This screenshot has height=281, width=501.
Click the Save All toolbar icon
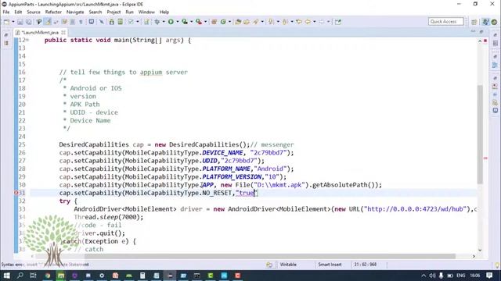point(28,22)
